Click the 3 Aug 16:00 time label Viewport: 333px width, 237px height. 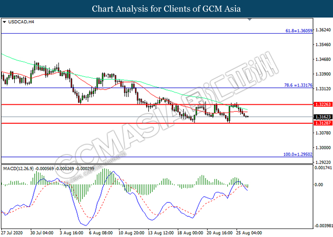(x=71, y=233)
